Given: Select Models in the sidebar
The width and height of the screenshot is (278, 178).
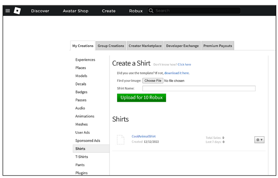Looking at the screenshot, I should pos(81,76).
